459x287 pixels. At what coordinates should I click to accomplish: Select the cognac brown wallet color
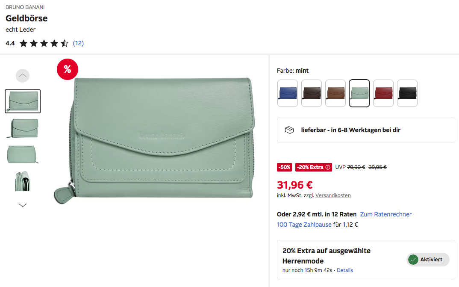(x=335, y=93)
